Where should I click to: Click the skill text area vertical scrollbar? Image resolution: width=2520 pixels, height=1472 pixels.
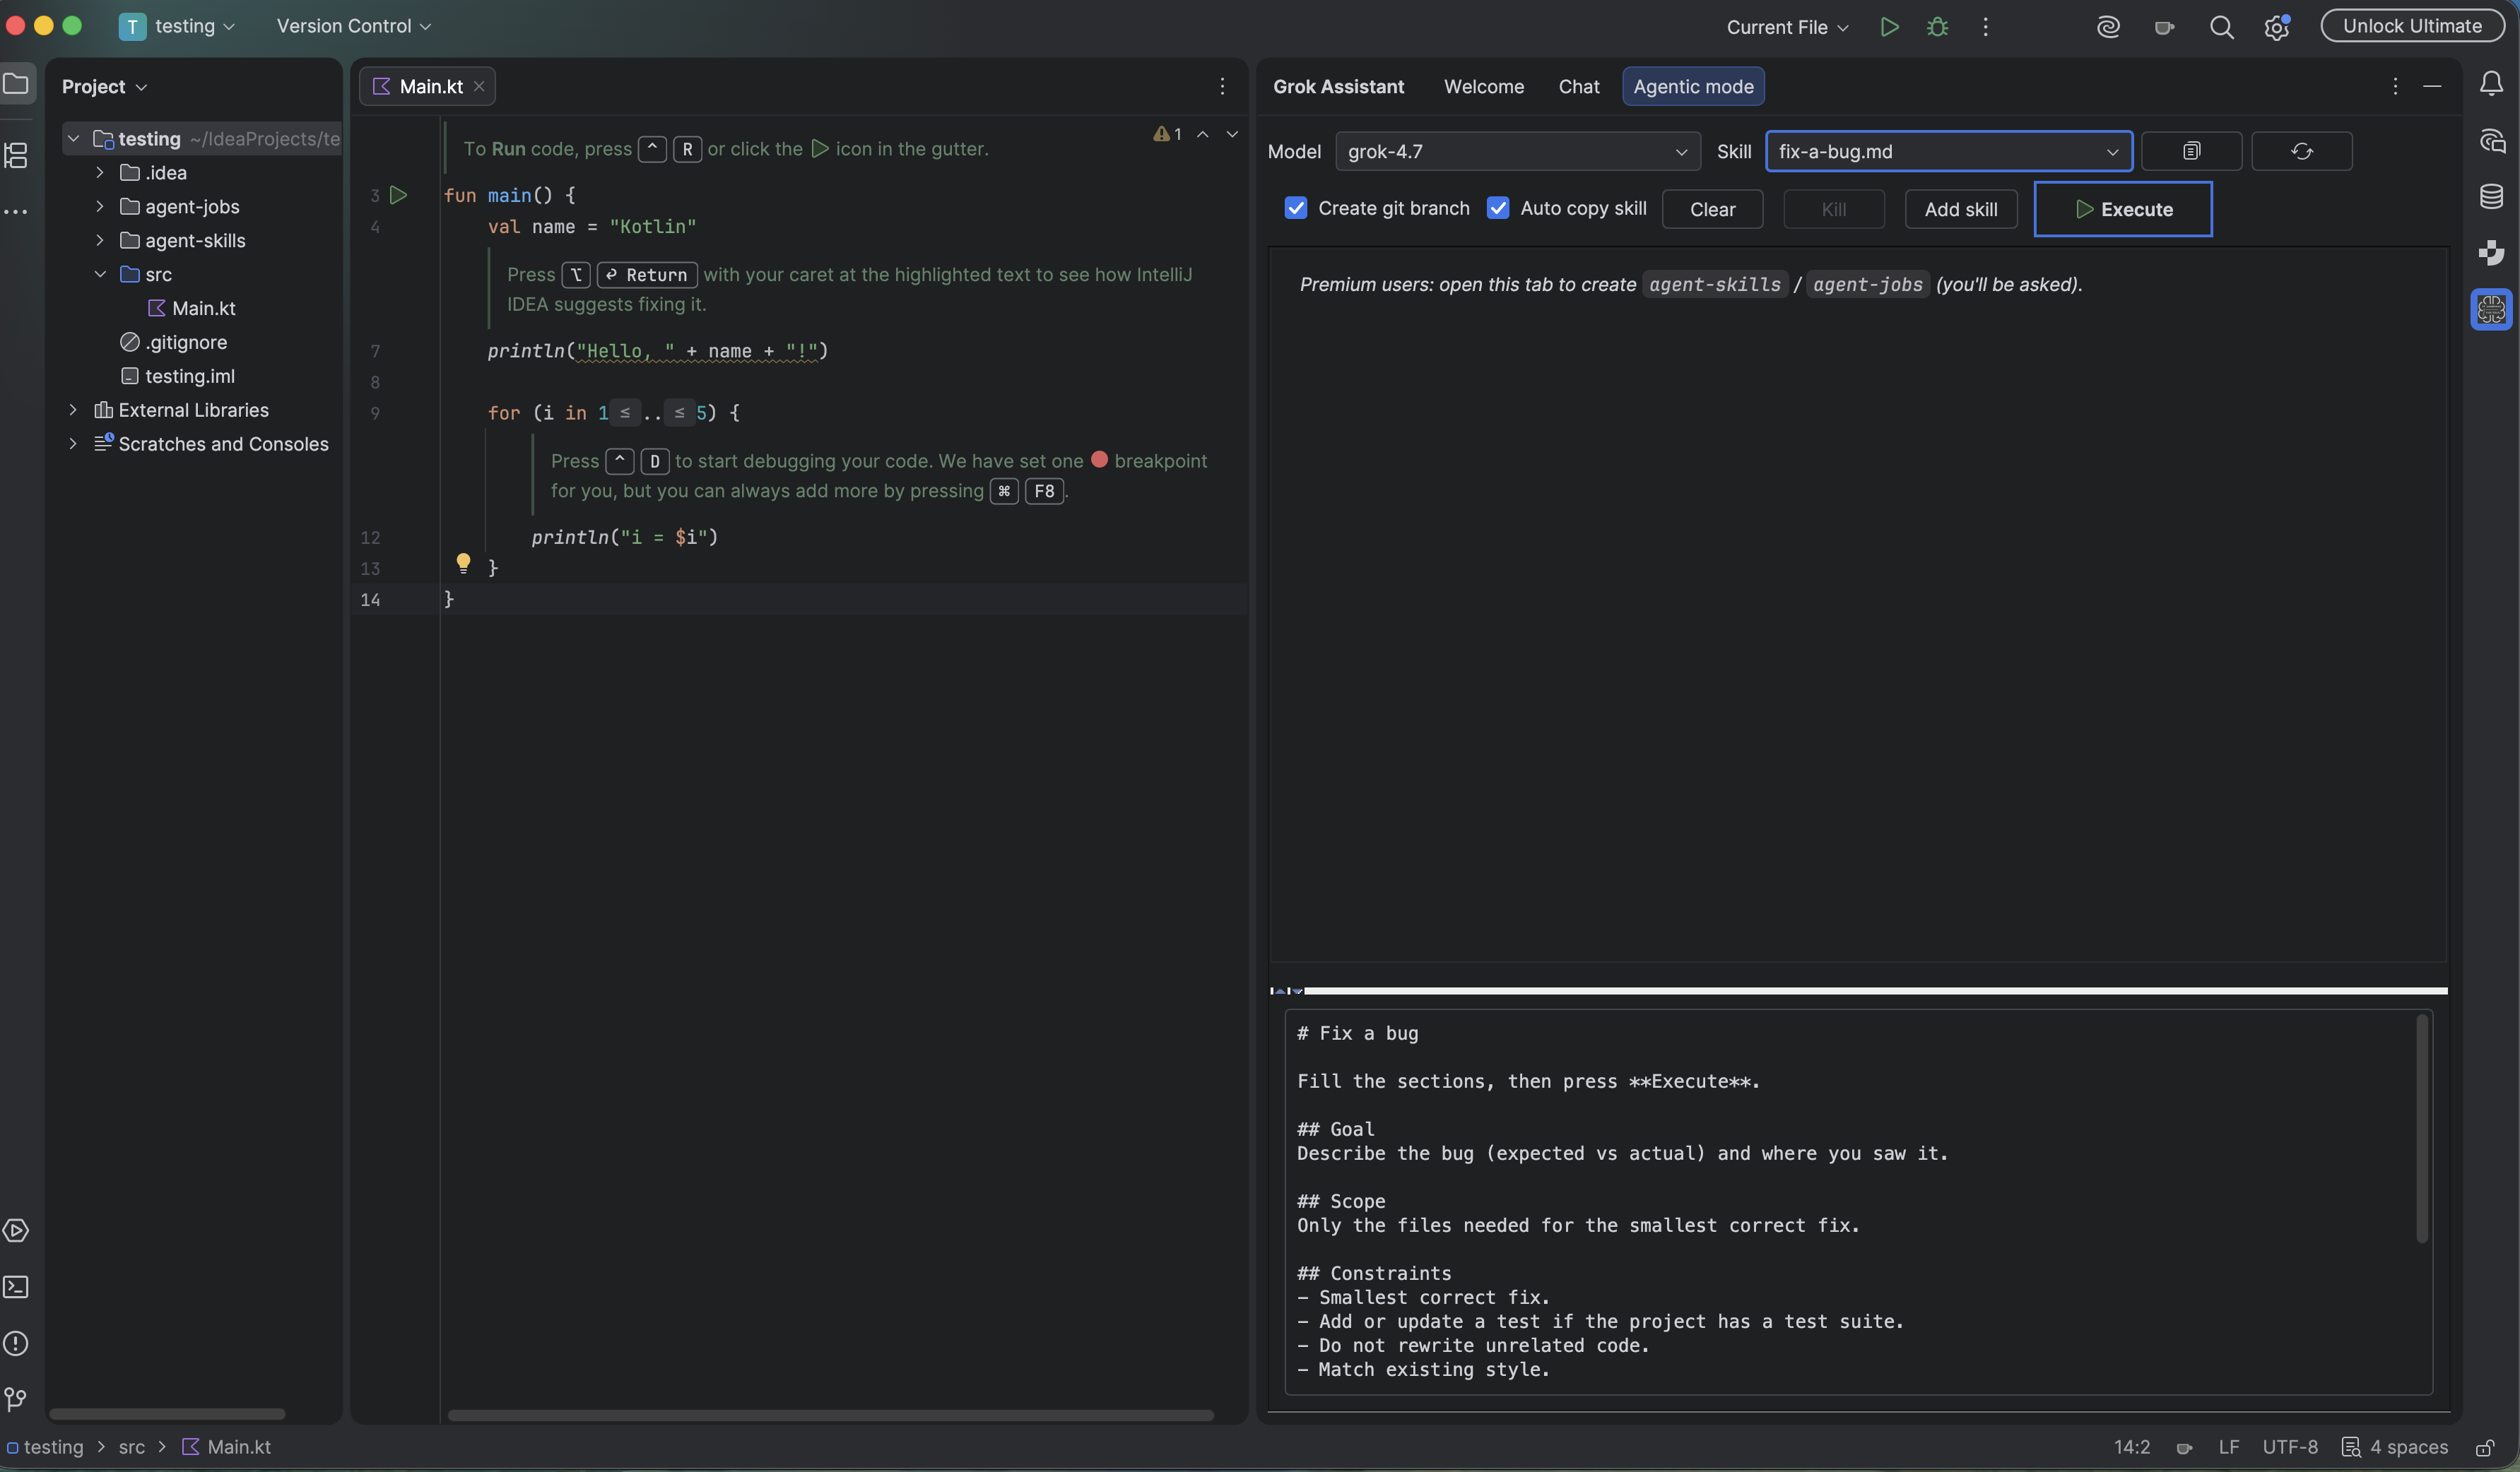click(x=2422, y=1129)
